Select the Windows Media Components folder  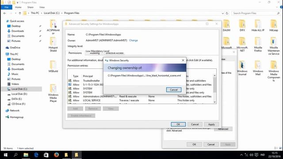(274, 71)
